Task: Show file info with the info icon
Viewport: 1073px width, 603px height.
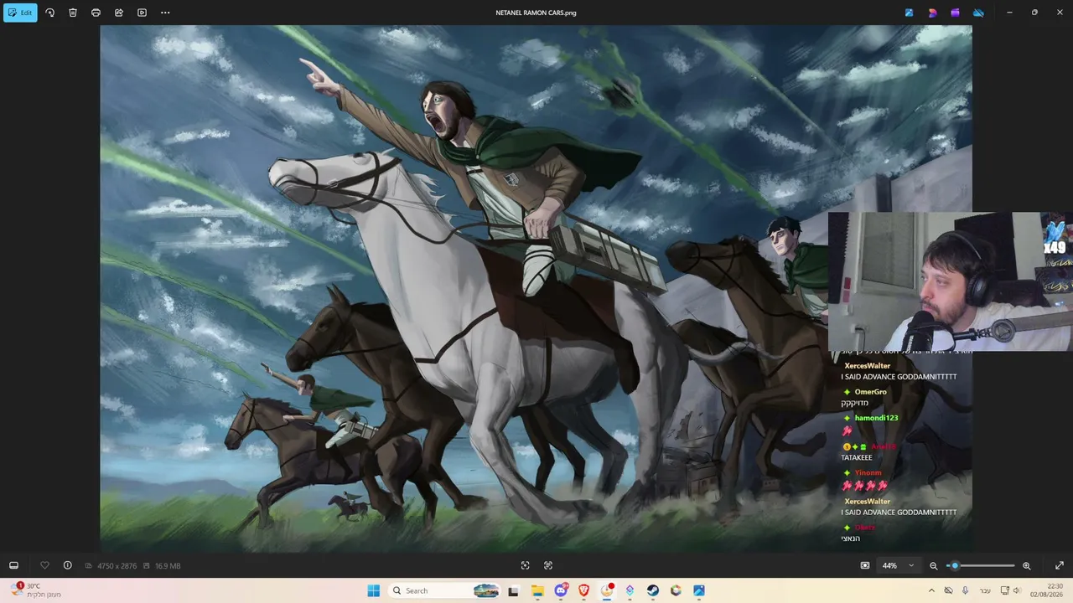Action: click(x=68, y=565)
